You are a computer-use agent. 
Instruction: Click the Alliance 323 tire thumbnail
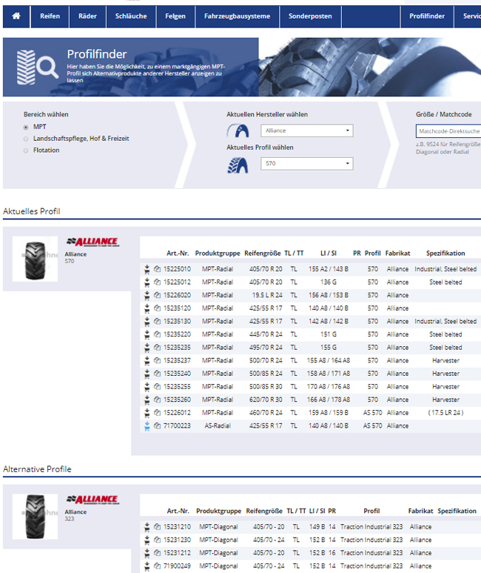(35, 517)
